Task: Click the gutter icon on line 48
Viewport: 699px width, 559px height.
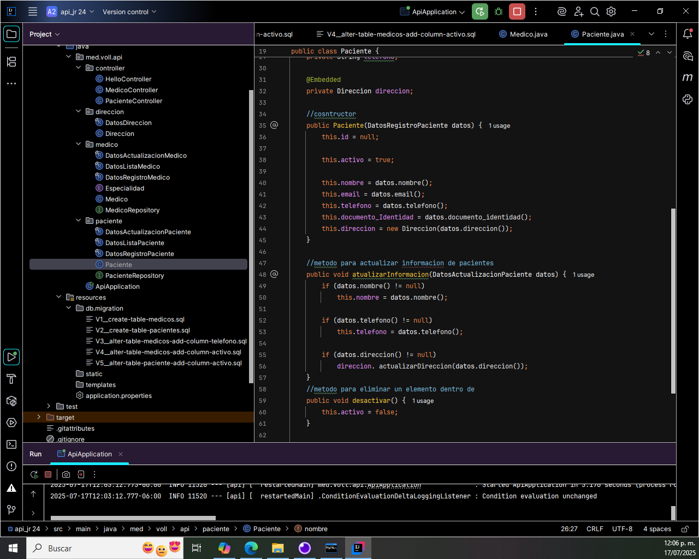Action: pos(274,274)
